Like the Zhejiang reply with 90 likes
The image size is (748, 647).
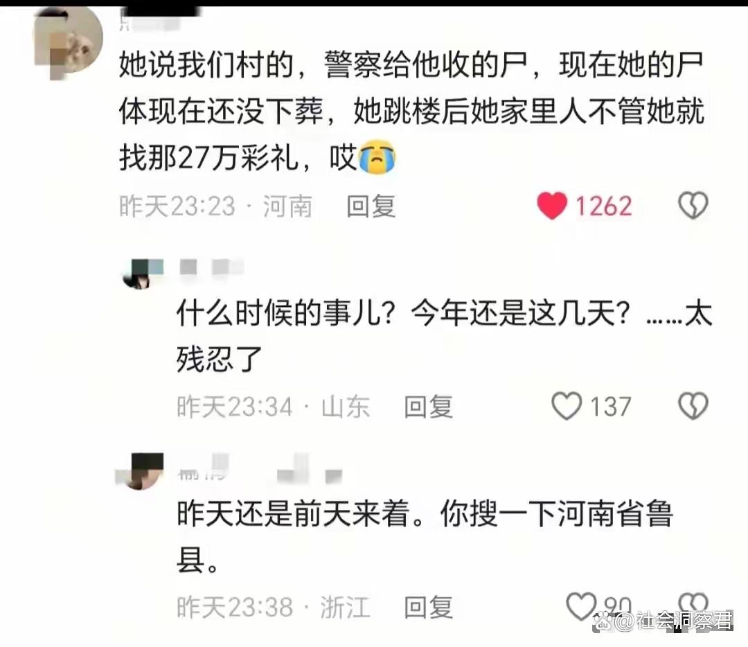580,606
